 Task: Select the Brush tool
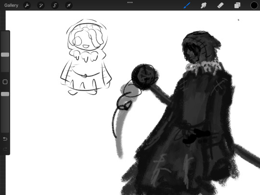[187, 5]
